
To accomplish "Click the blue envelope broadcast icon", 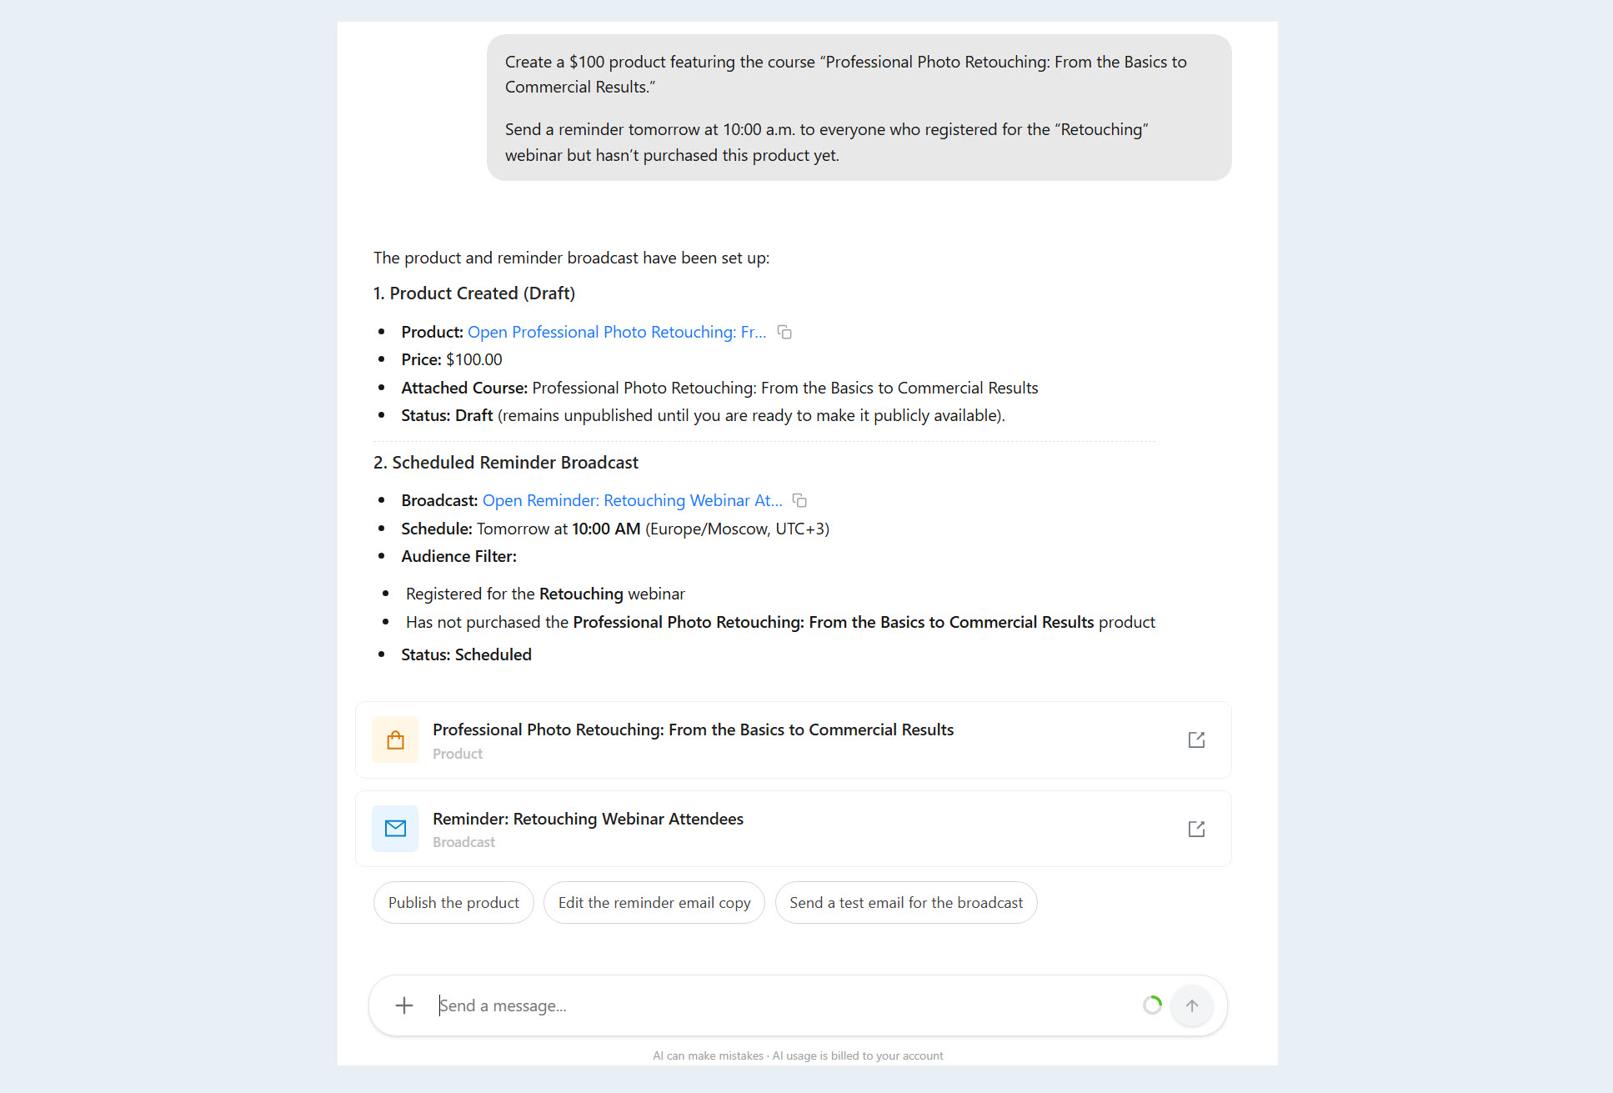I will pyautogui.click(x=395, y=829).
